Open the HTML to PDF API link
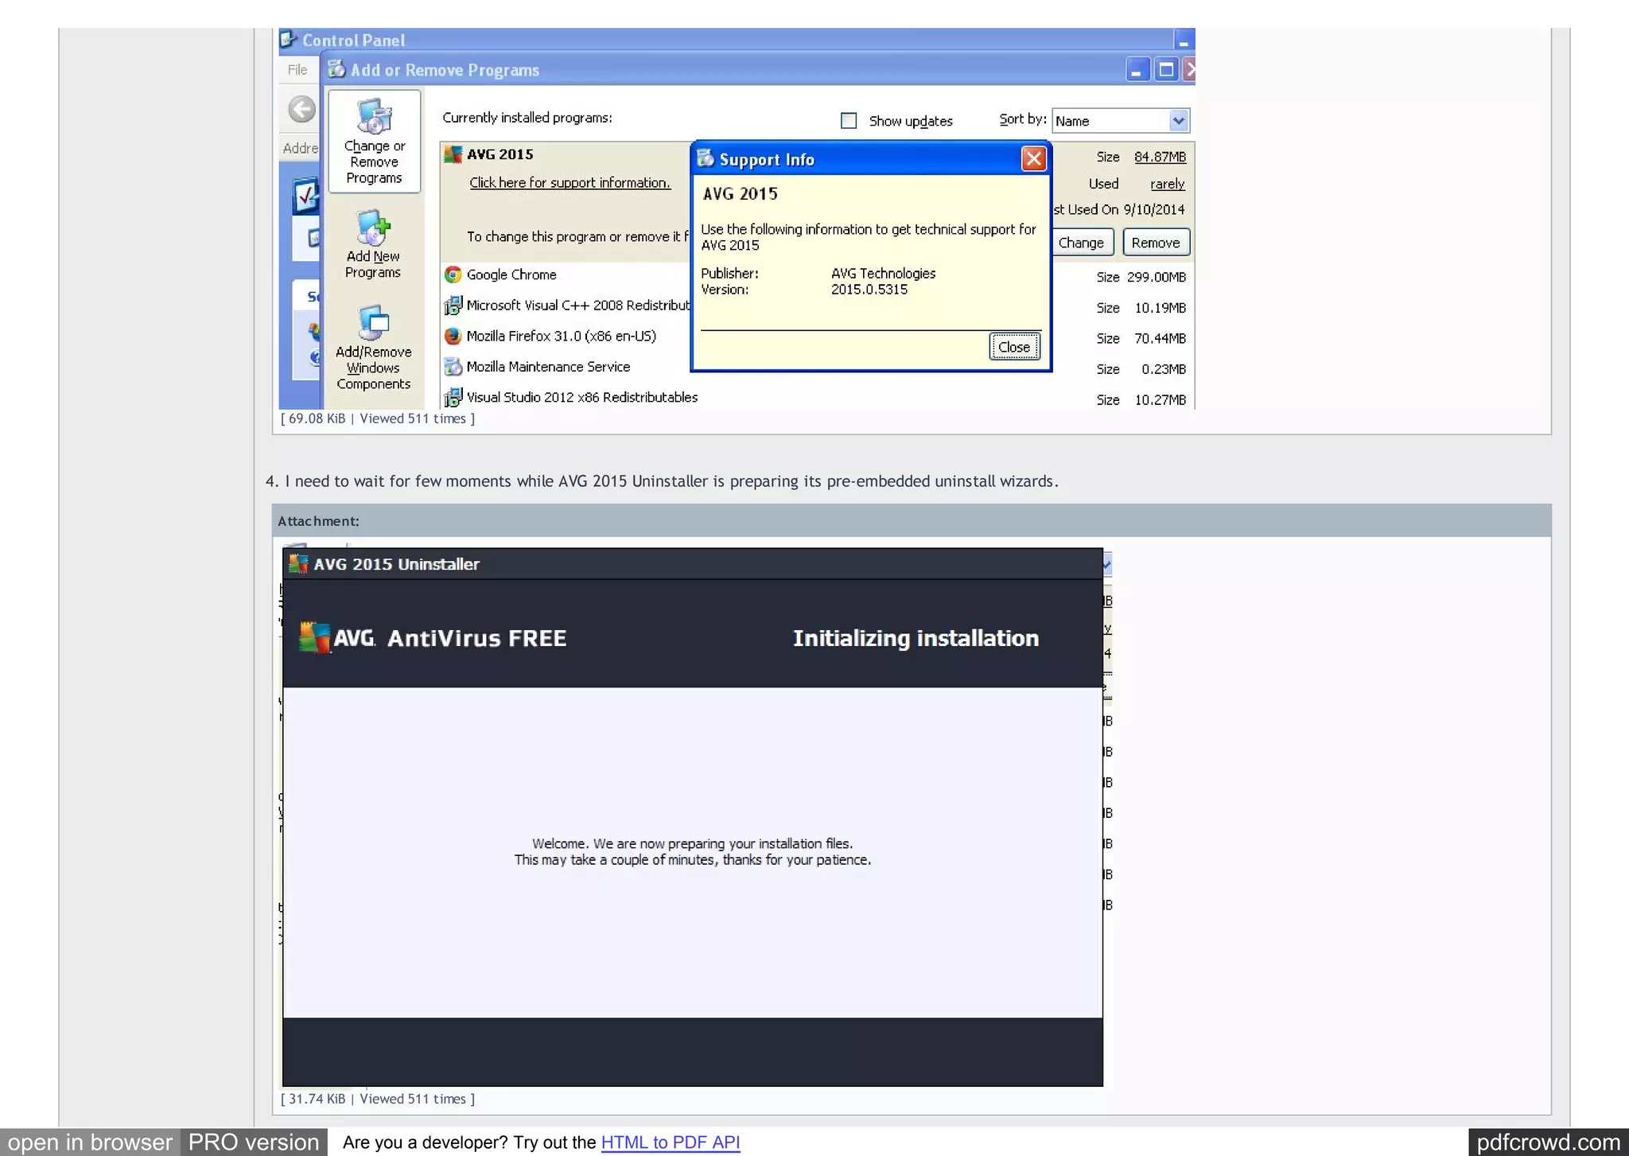1629x1156 pixels. click(670, 1142)
